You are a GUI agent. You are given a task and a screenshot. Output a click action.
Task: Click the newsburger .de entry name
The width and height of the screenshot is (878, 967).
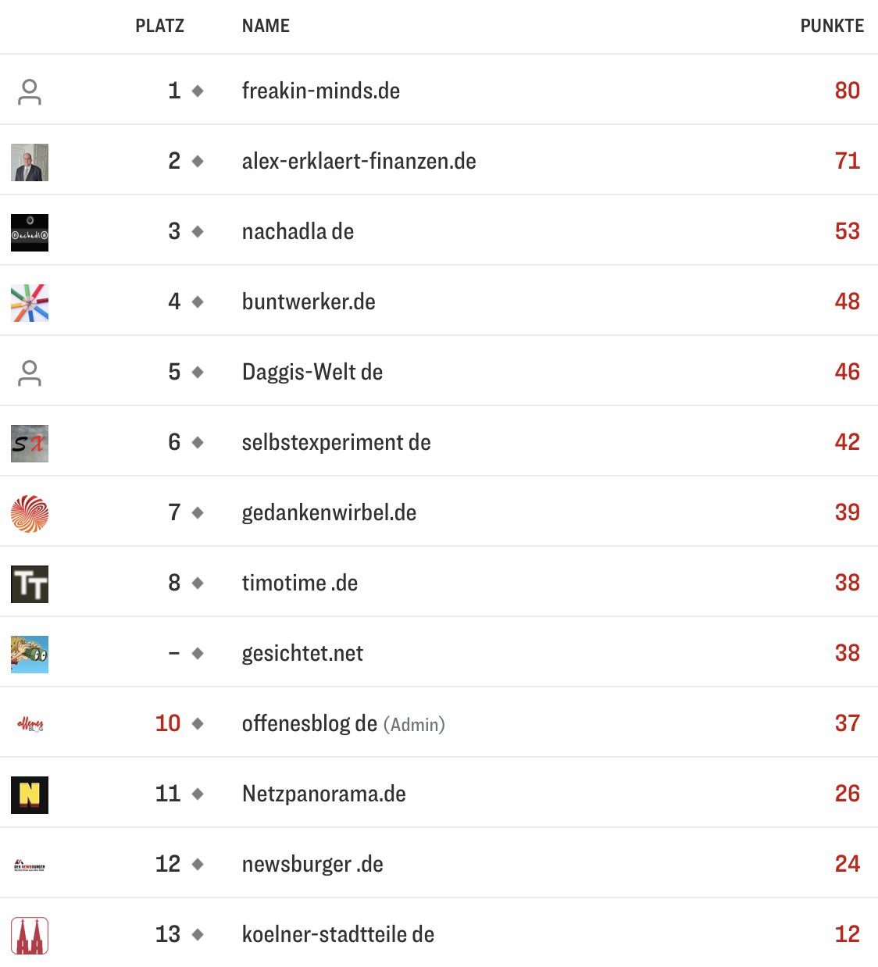coord(312,865)
